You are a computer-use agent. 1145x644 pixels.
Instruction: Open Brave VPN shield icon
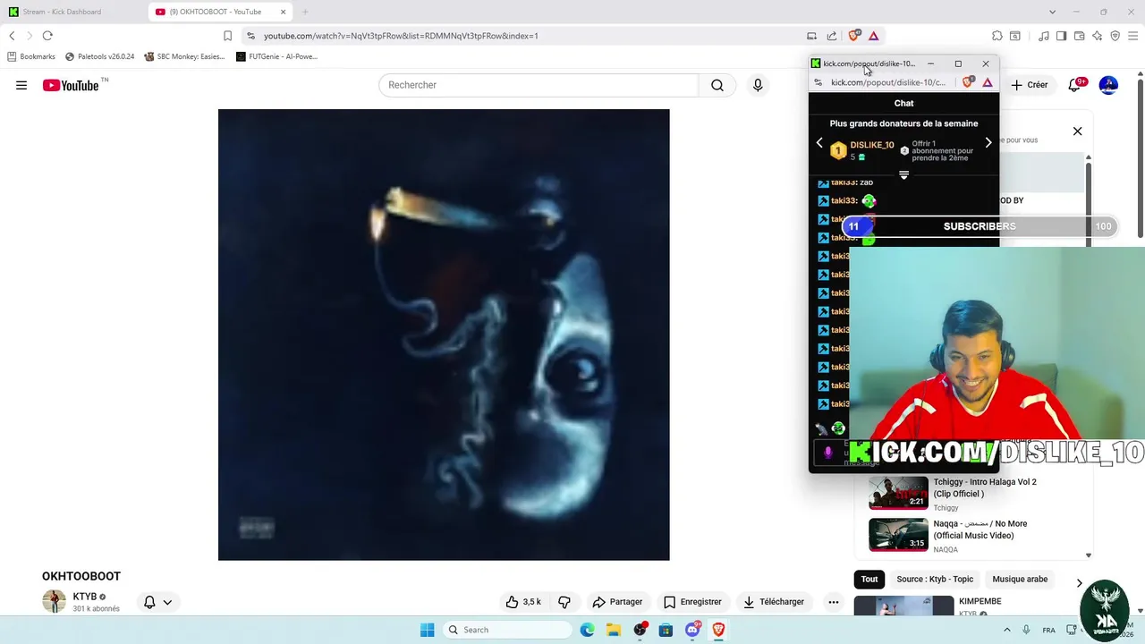(1115, 36)
